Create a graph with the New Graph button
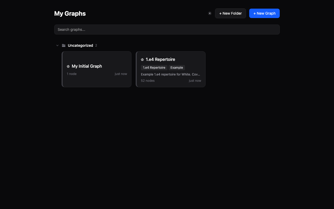Viewport: 334px width, 209px height. [264, 13]
